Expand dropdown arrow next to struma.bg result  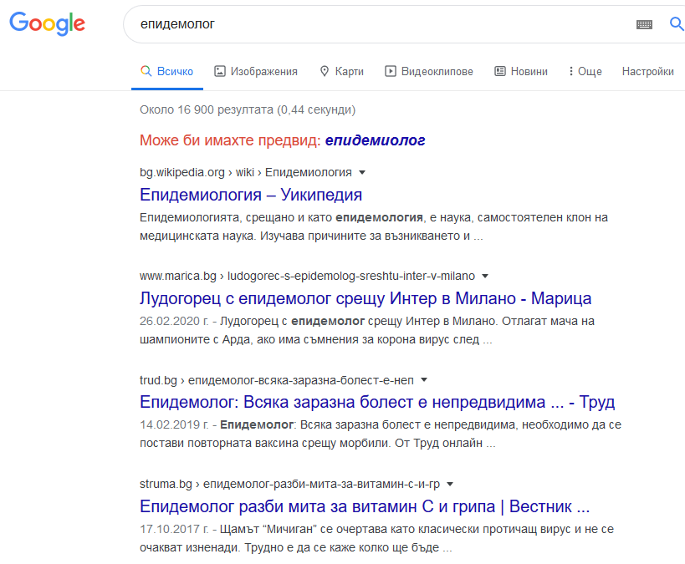[x=450, y=484]
